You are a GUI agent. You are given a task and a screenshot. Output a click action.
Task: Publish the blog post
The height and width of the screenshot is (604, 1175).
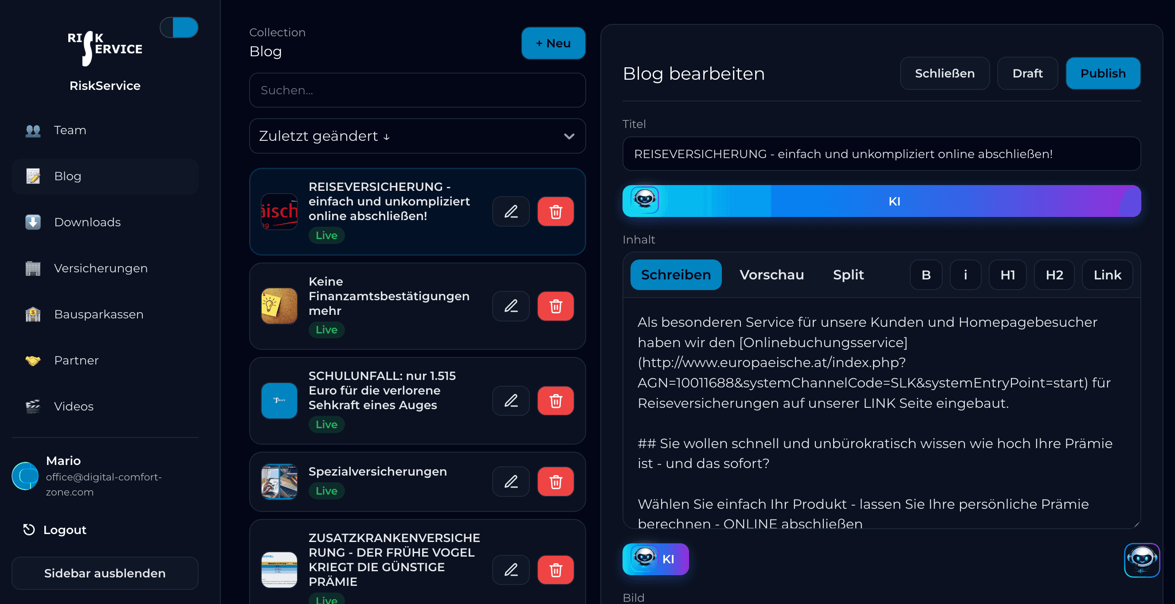(1103, 73)
